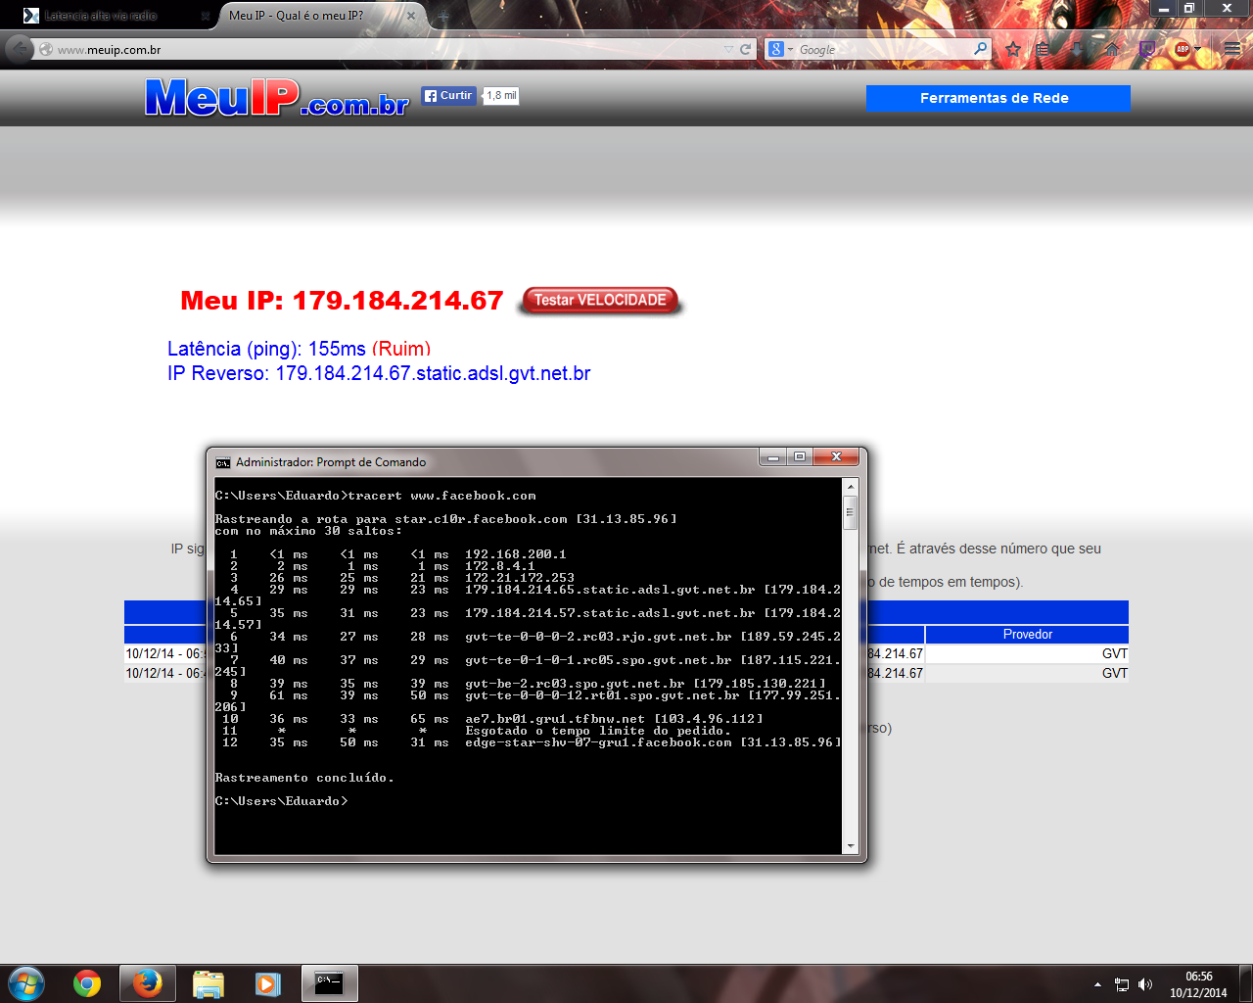The height and width of the screenshot is (1003, 1253).
Task: Close the Prompt de Comando window
Action: (x=836, y=457)
